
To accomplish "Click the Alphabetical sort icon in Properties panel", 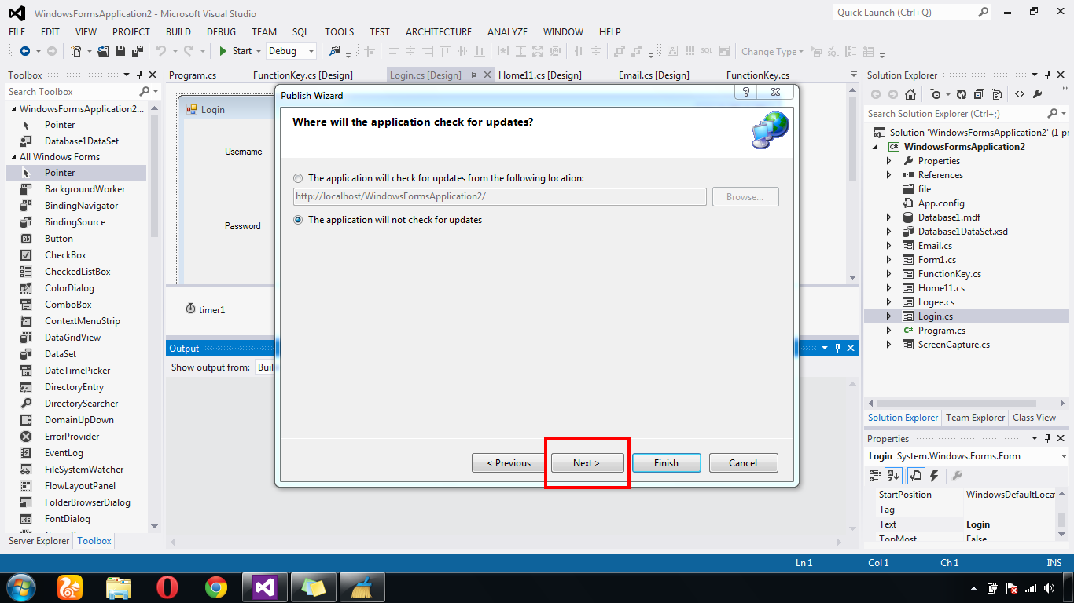I will coord(892,475).
